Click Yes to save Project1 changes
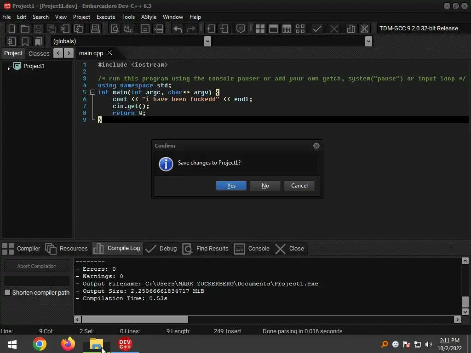This screenshot has width=471, height=353. point(231,186)
